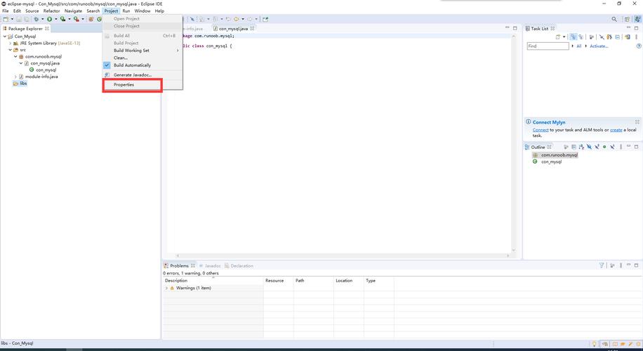Toggle Outline Hide Static Members icon
The height and width of the screenshot is (351, 643).
[x=597, y=147]
